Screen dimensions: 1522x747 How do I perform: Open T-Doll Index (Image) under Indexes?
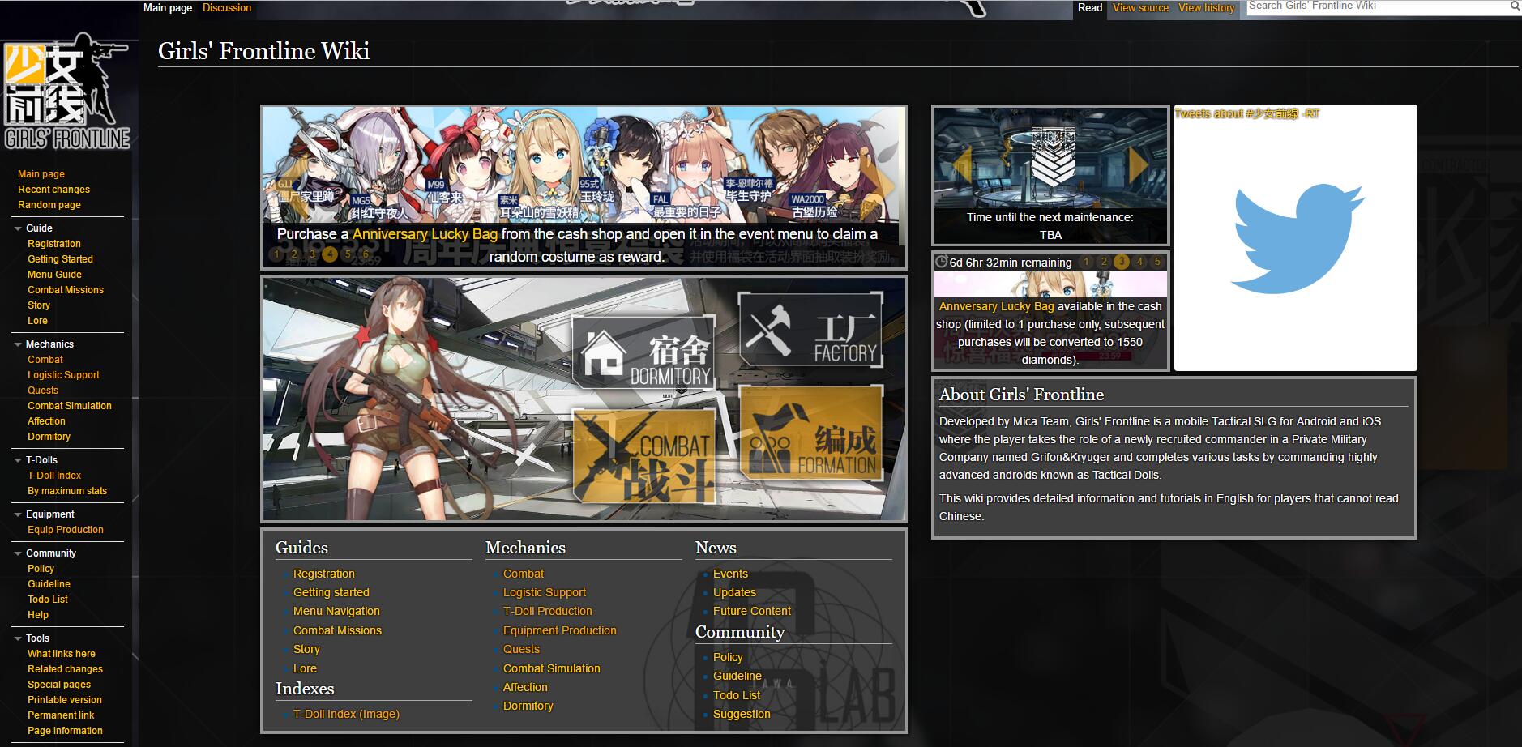coord(346,714)
